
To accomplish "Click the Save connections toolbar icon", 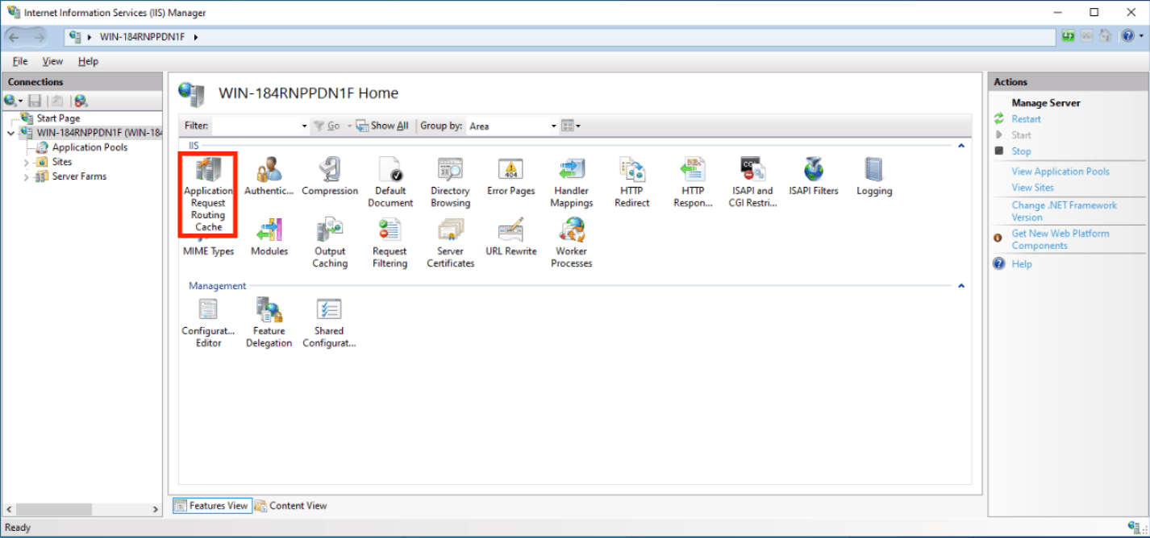I will pyautogui.click(x=35, y=101).
